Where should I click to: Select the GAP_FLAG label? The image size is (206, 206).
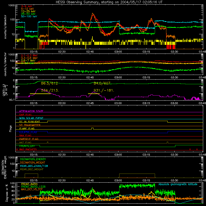[25, 115]
